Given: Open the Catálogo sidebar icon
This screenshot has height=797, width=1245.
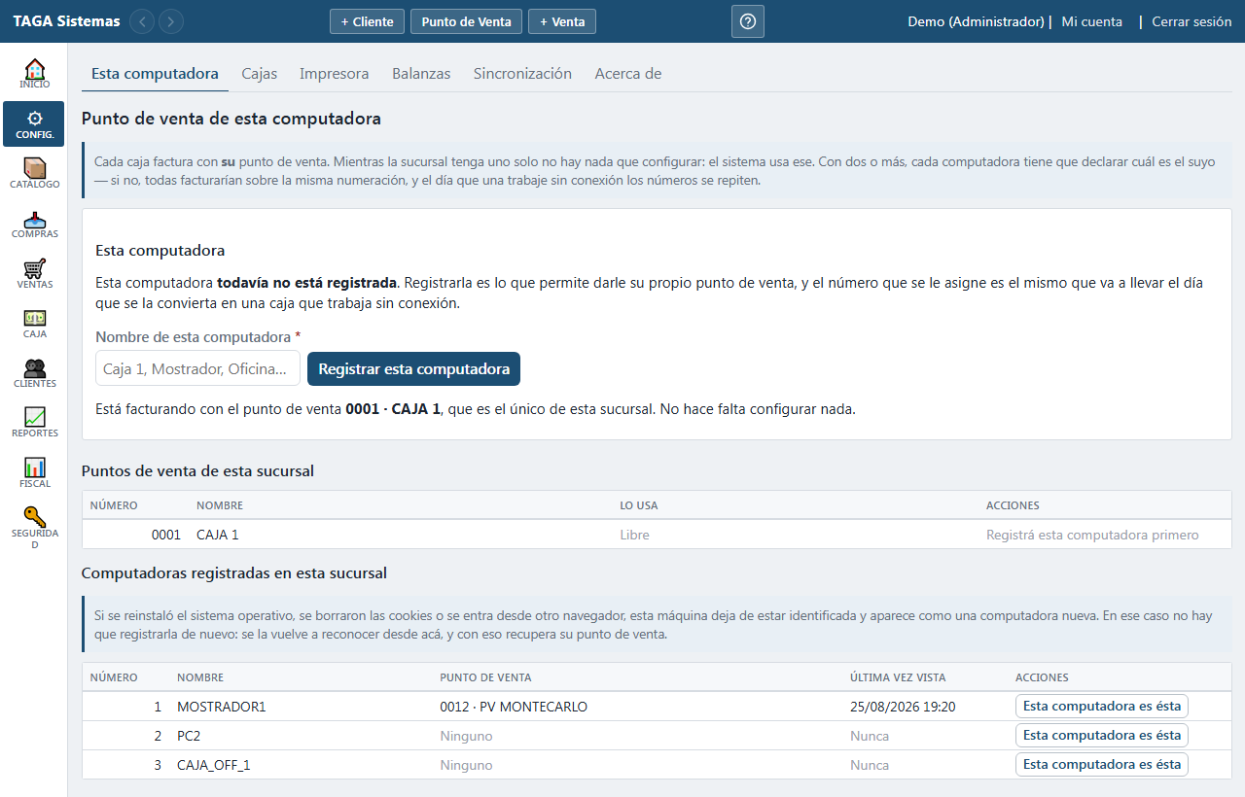Looking at the screenshot, I should (34, 174).
